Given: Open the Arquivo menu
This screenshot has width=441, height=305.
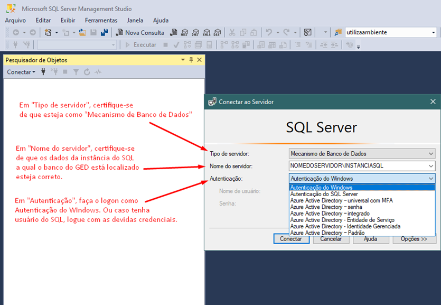Looking at the screenshot, I should pyautogui.click(x=15, y=20).
